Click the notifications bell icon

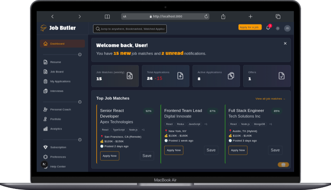point(268,28)
